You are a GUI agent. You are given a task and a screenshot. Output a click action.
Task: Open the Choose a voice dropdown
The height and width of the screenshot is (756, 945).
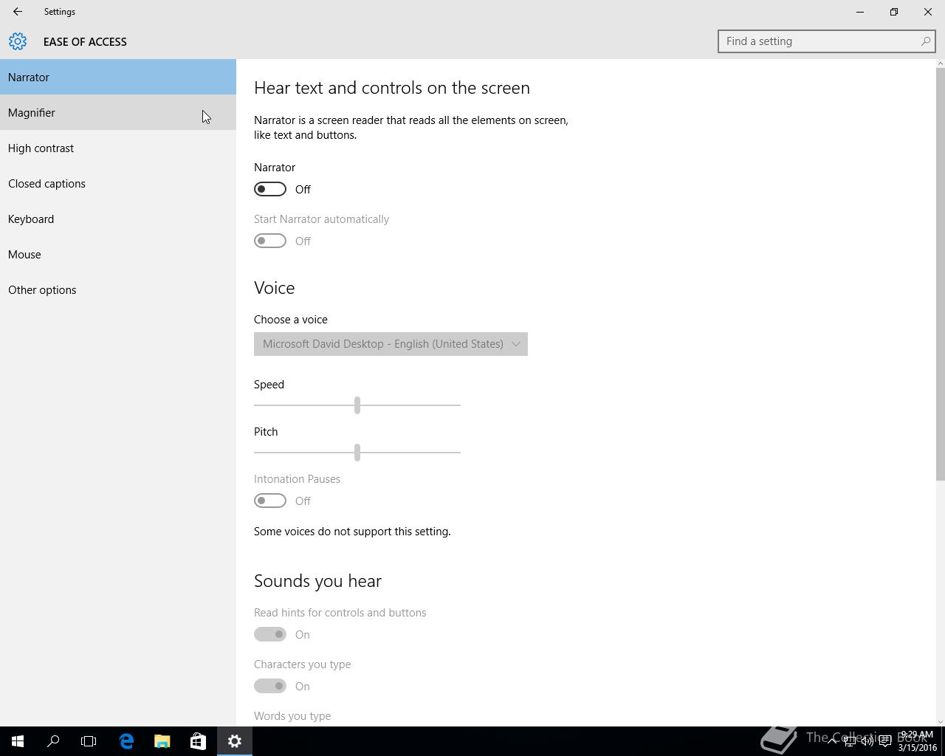pos(391,344)
